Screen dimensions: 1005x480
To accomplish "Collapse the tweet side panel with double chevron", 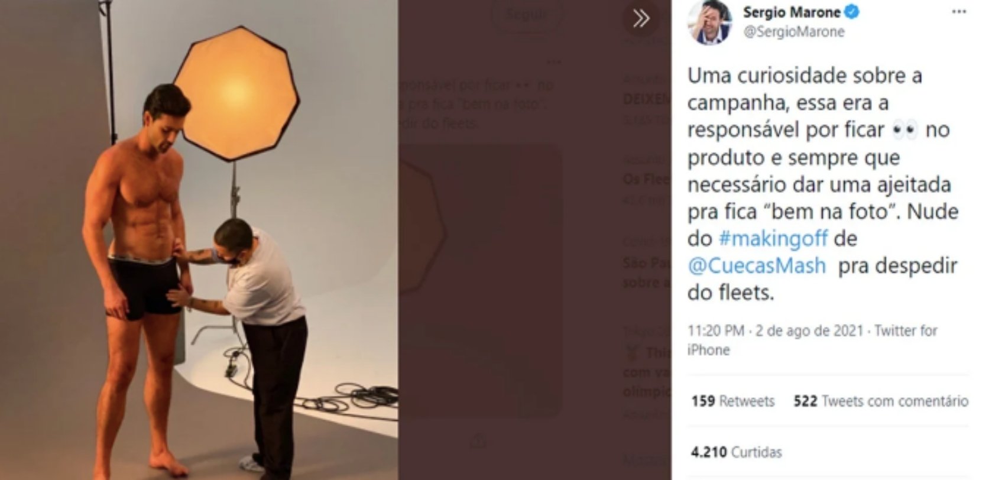I will [641, 19].
